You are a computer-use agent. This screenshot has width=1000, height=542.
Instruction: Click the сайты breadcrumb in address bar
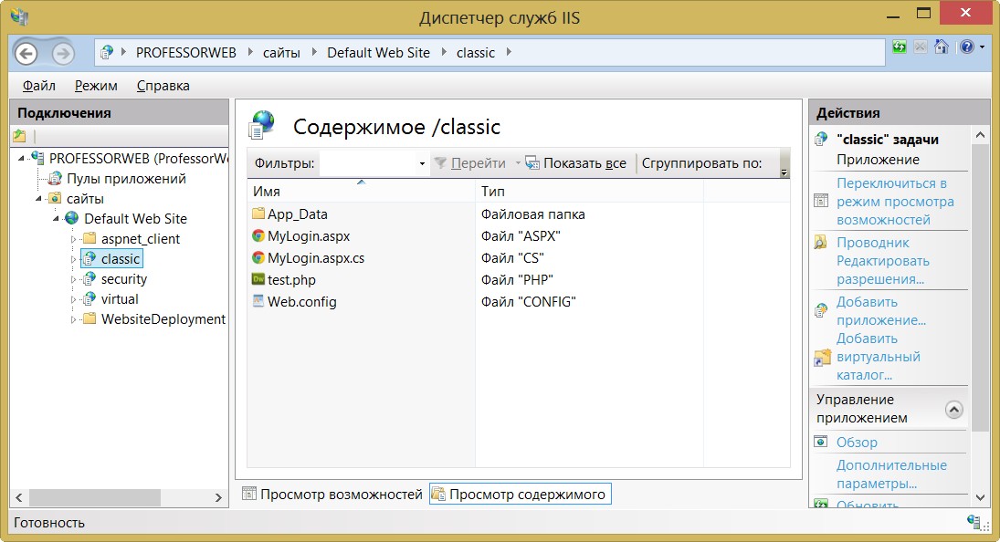(281, 53)
